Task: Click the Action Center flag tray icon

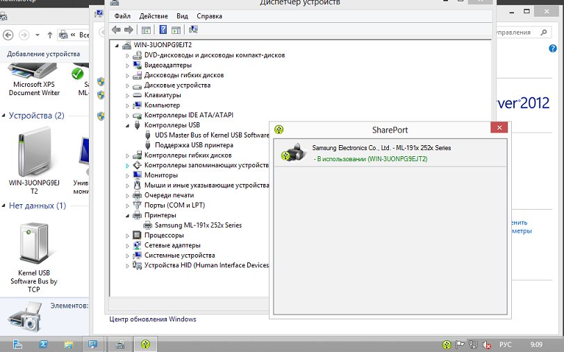Action: [x=460, y=344]
